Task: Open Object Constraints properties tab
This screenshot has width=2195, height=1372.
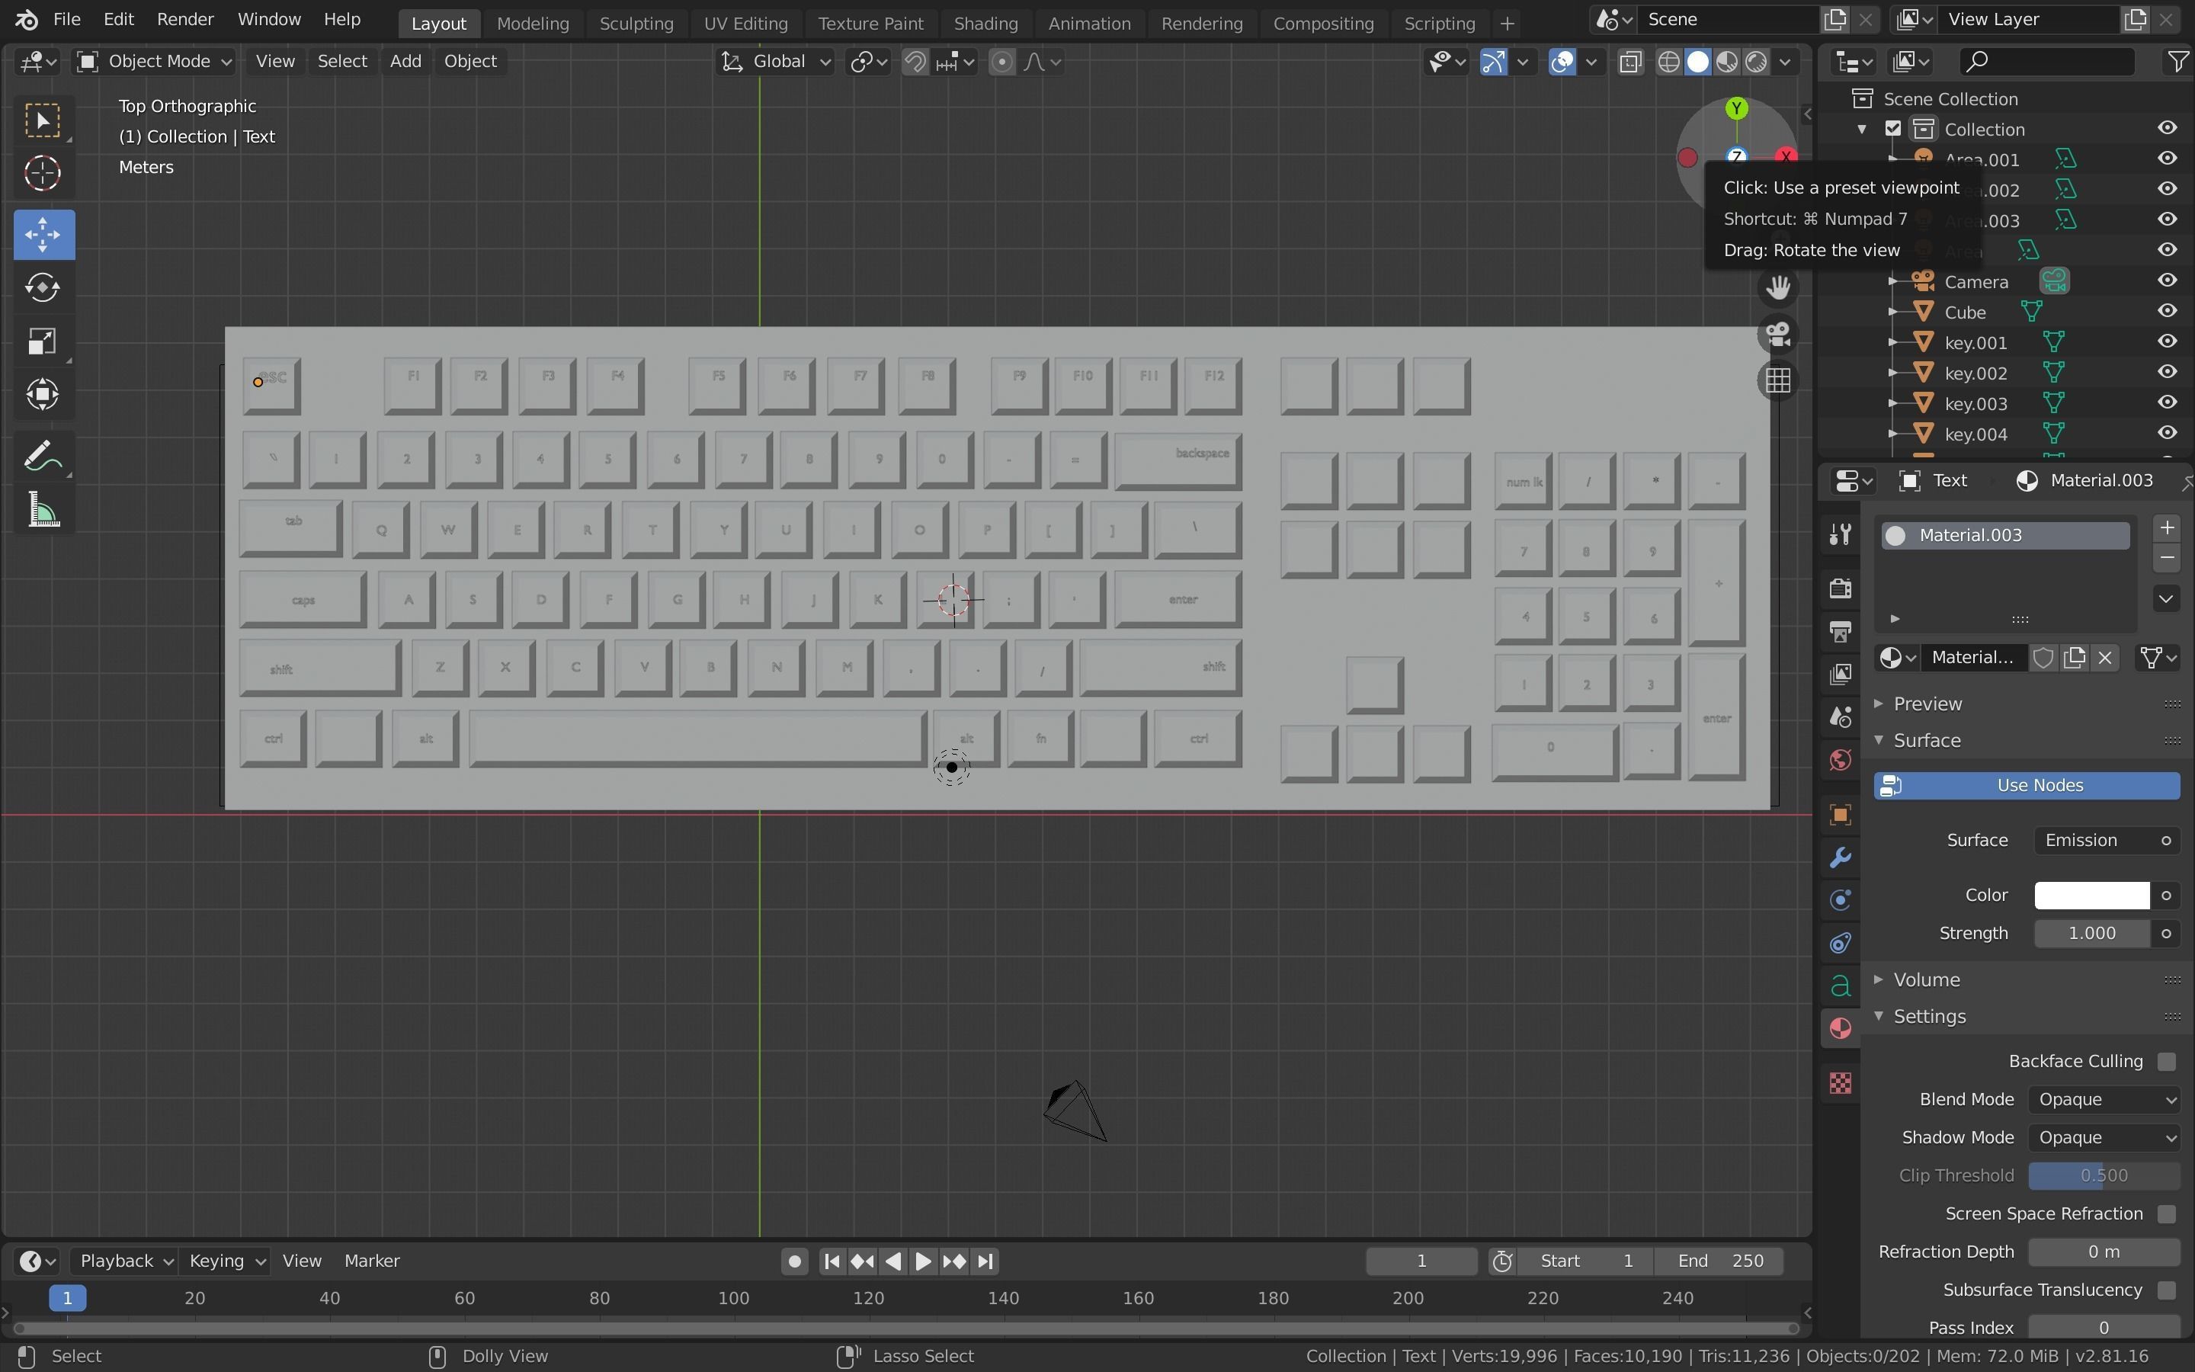Action: (1841, 944)
